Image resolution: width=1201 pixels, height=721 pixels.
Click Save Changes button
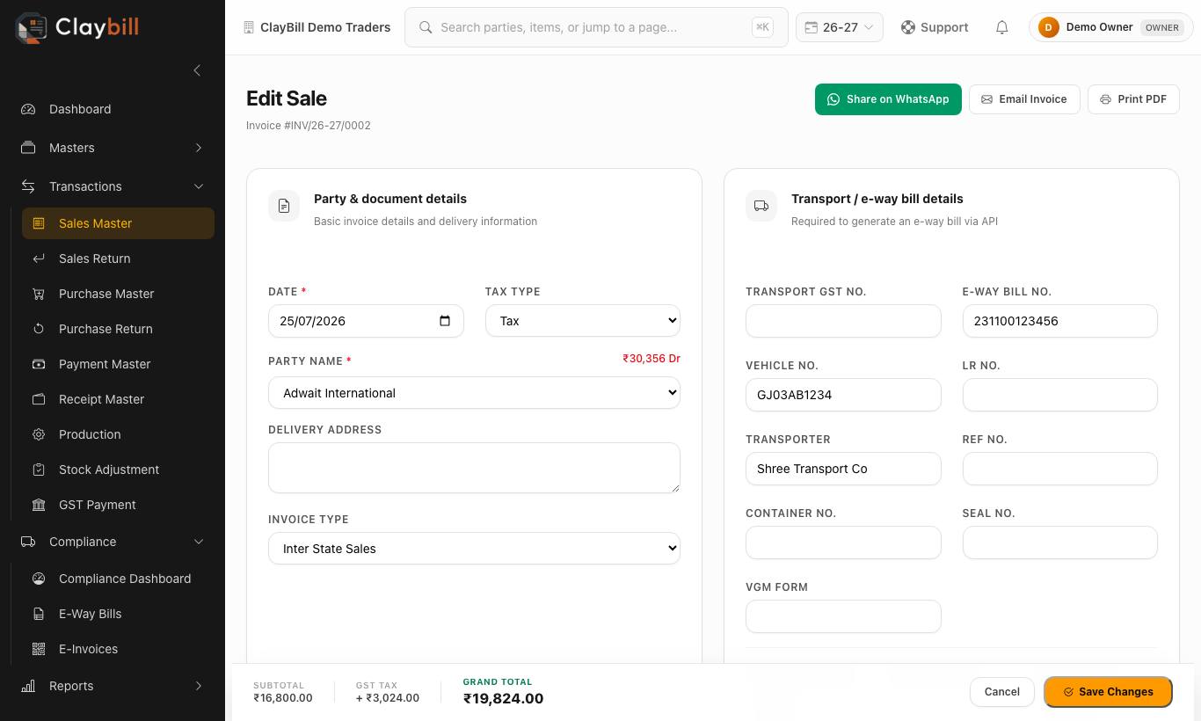1108,692
